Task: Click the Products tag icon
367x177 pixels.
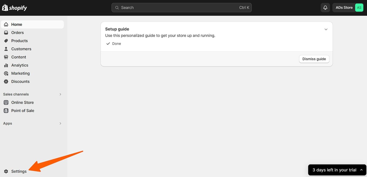Action: pos(6,41)
